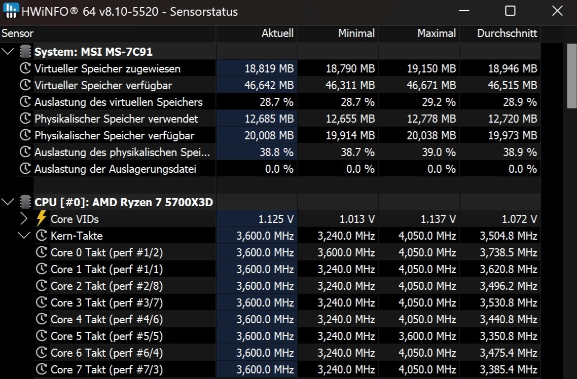
Task: Click chip icon beside CPU [#0]: AMD Ryzen 7 5700X3D
Action: tap(25, 202)
